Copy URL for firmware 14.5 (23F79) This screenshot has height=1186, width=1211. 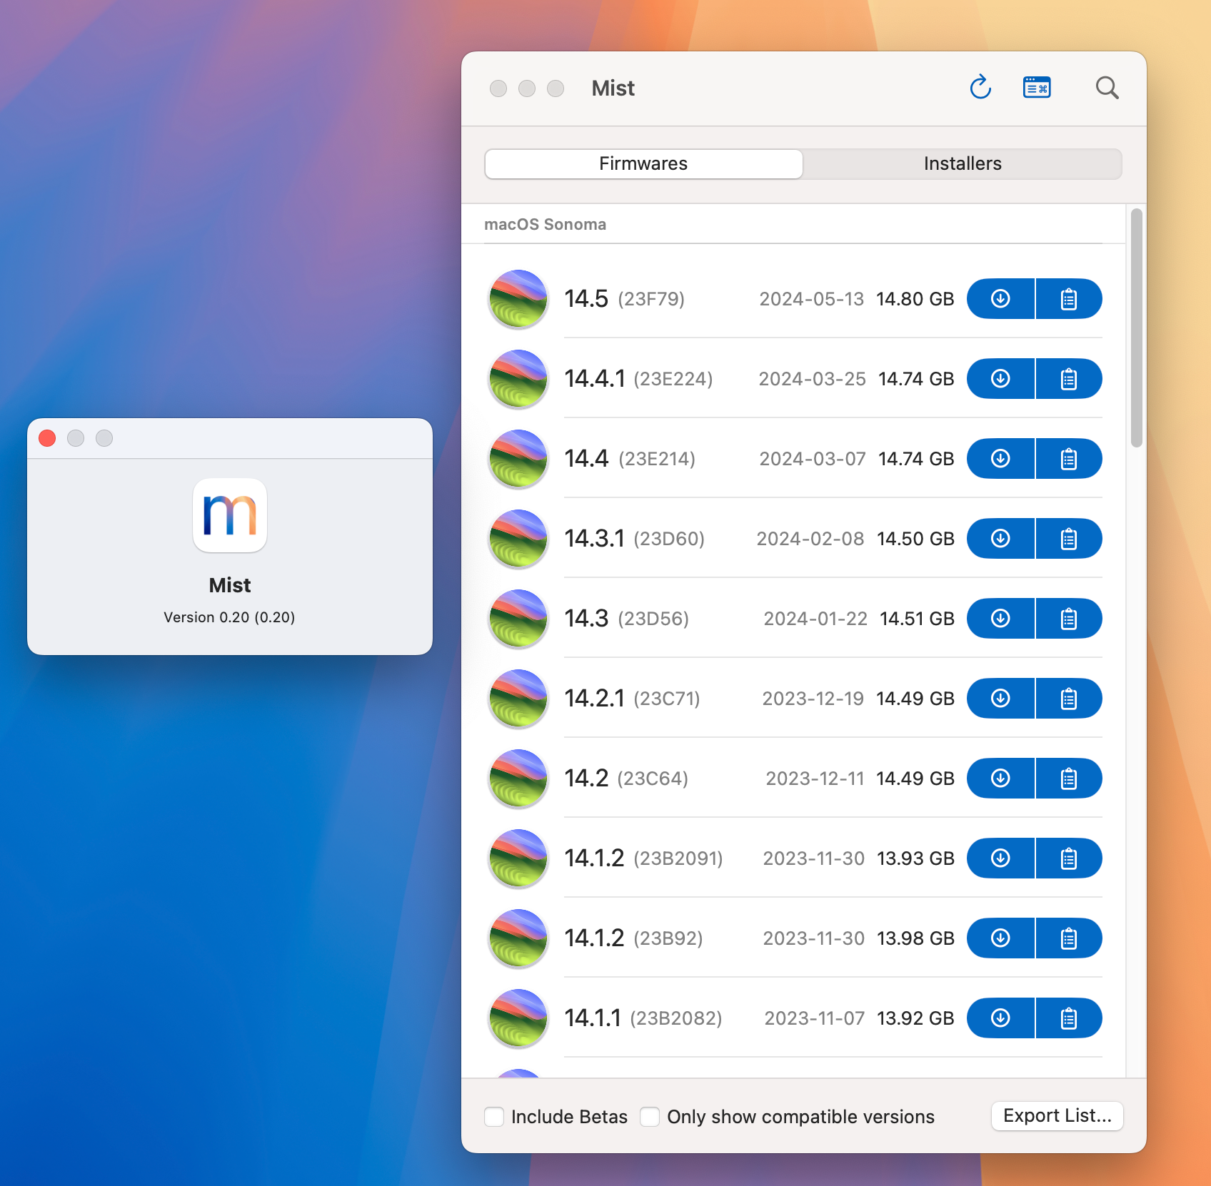click(1069, 298)
